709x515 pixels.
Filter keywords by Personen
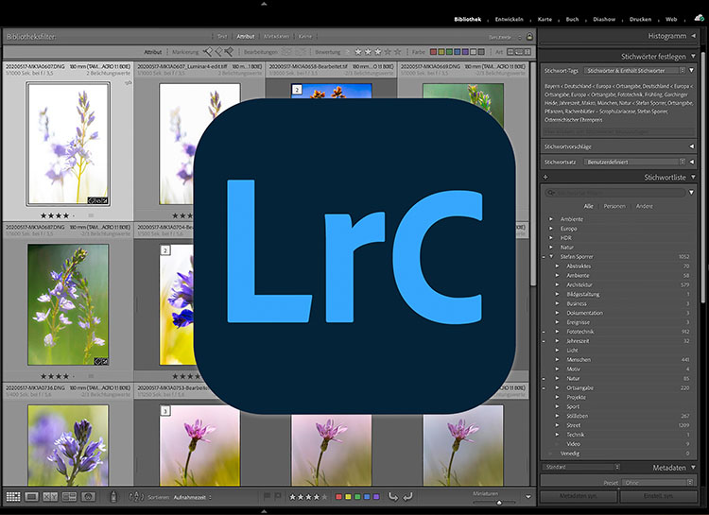614,206
